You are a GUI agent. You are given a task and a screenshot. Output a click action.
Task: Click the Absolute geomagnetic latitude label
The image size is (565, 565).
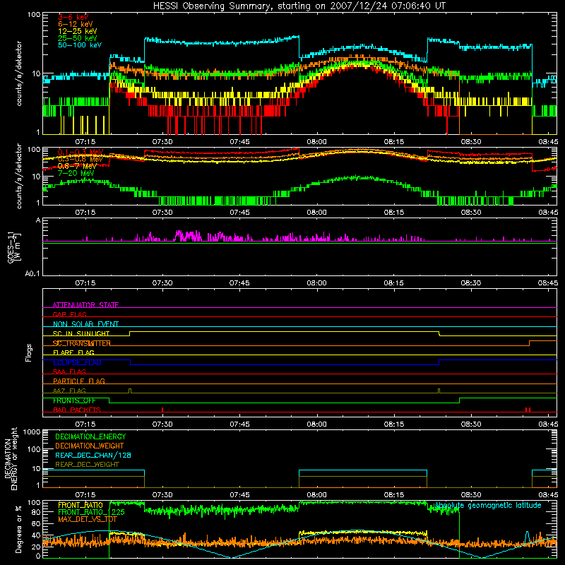pos(488,506)
